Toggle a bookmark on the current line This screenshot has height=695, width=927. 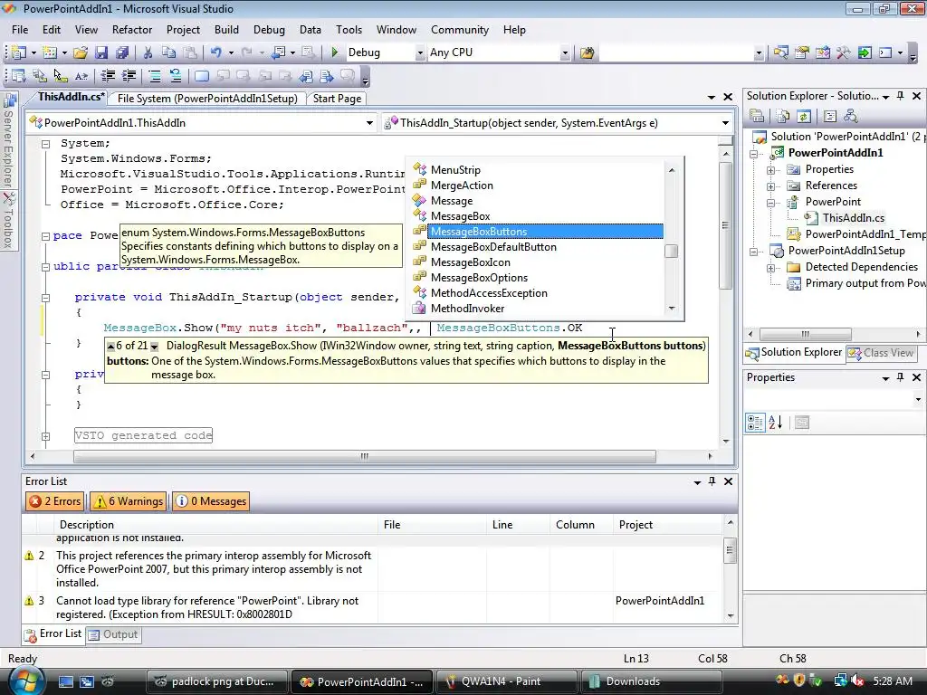point(202,76)
